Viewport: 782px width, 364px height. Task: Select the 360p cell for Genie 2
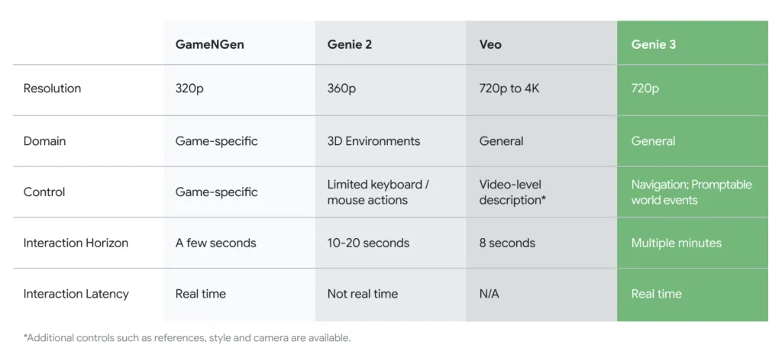pyautogui.click(x=341, y=89)
